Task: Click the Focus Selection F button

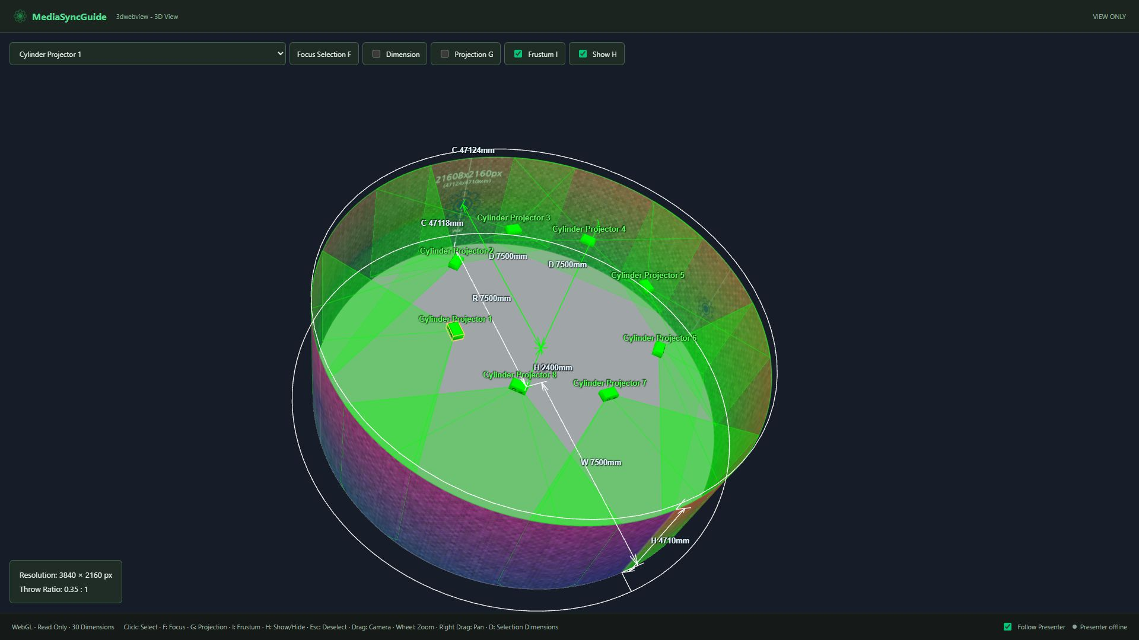Action: (x=324, y=54)
